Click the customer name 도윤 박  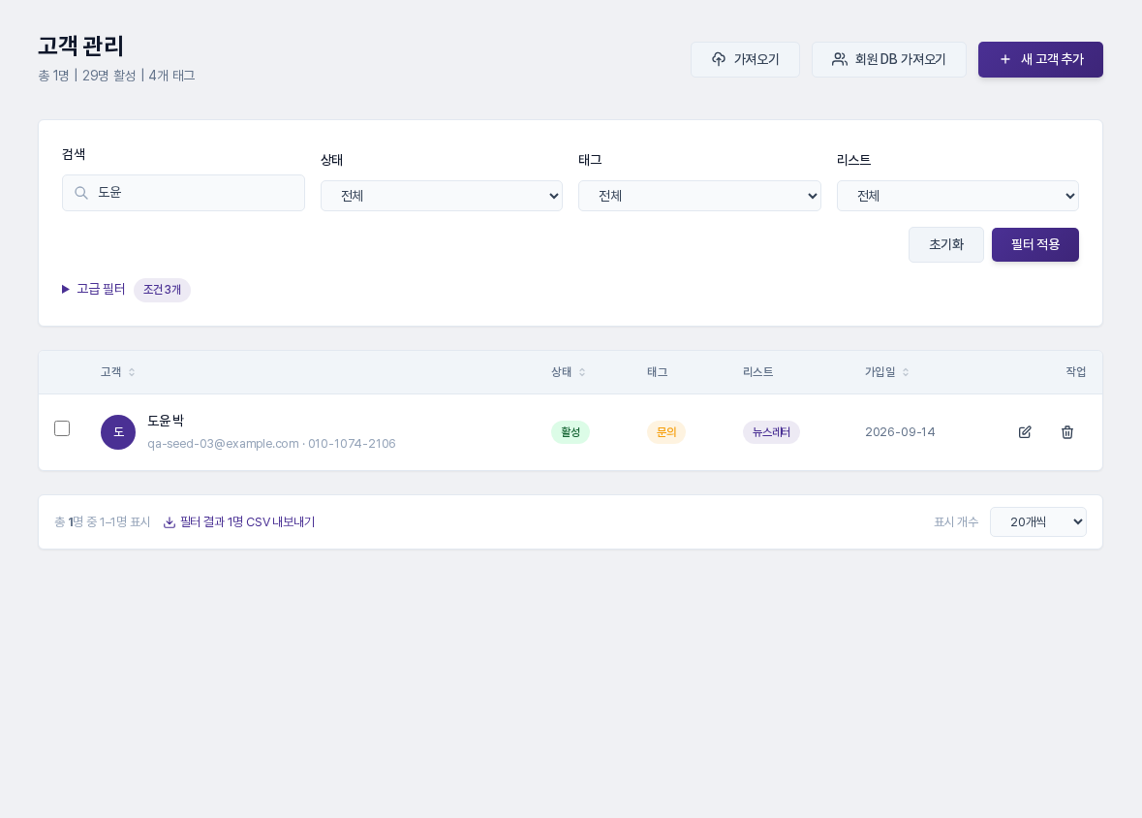point(166,421)
